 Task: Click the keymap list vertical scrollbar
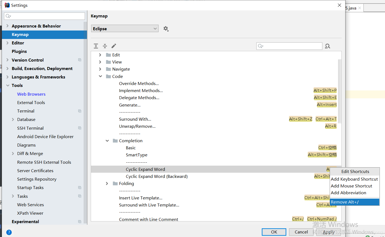339,91
